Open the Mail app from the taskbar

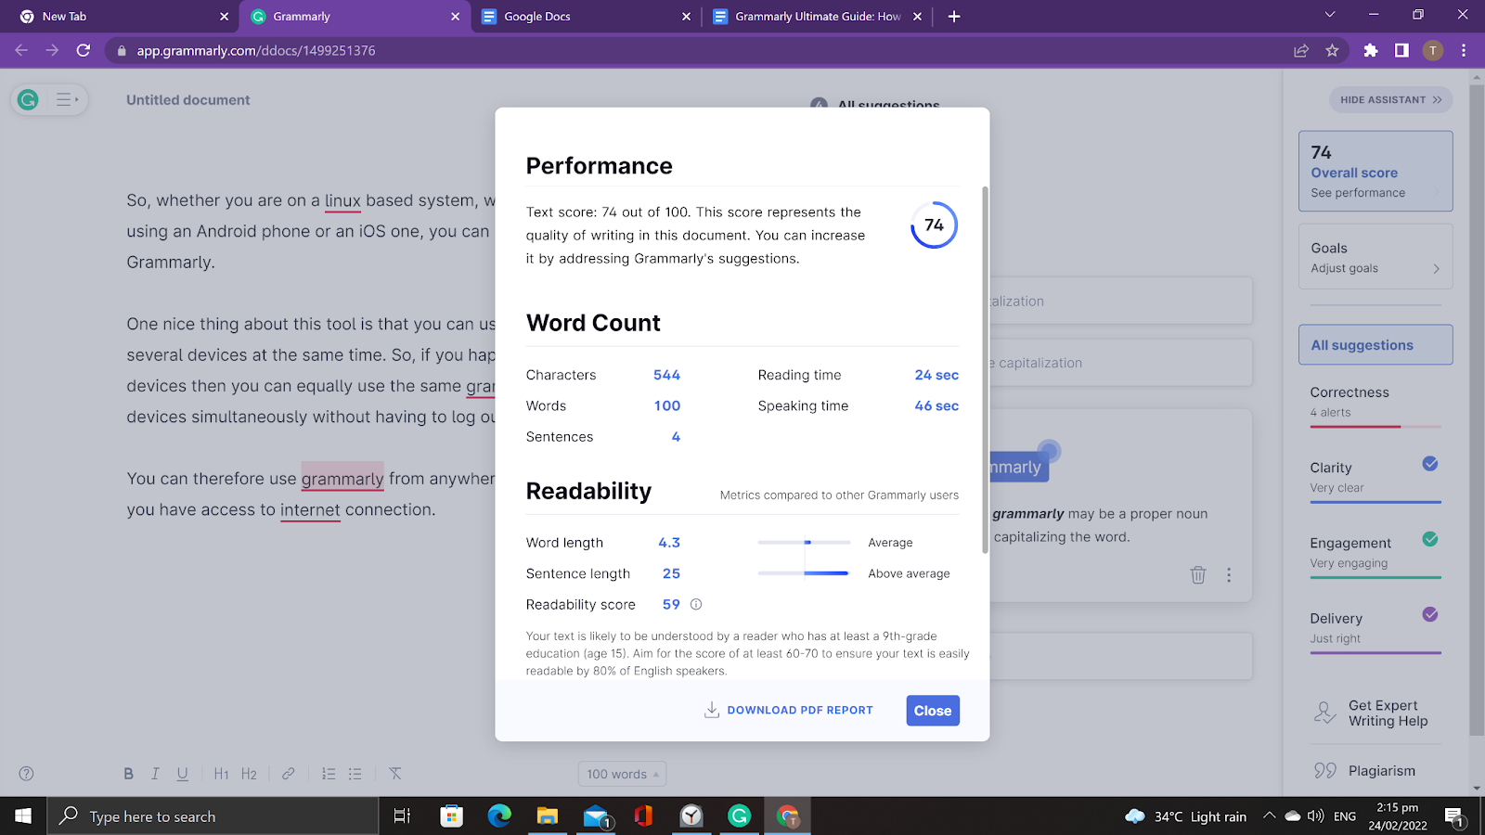[596, 816]
